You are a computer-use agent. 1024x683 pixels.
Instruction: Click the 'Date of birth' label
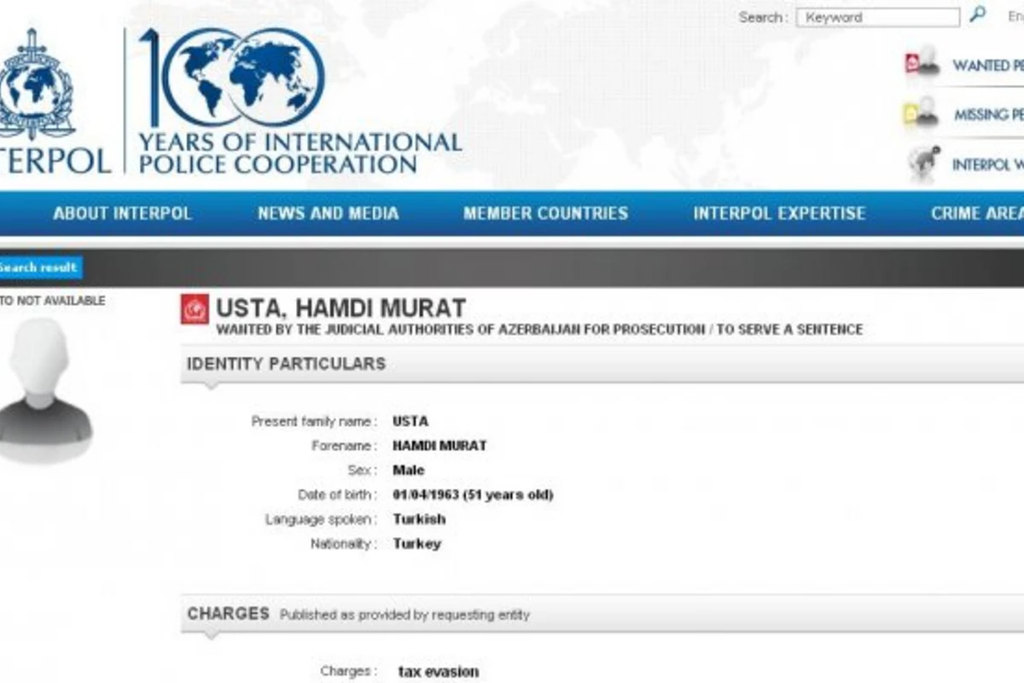pos(337,495)
